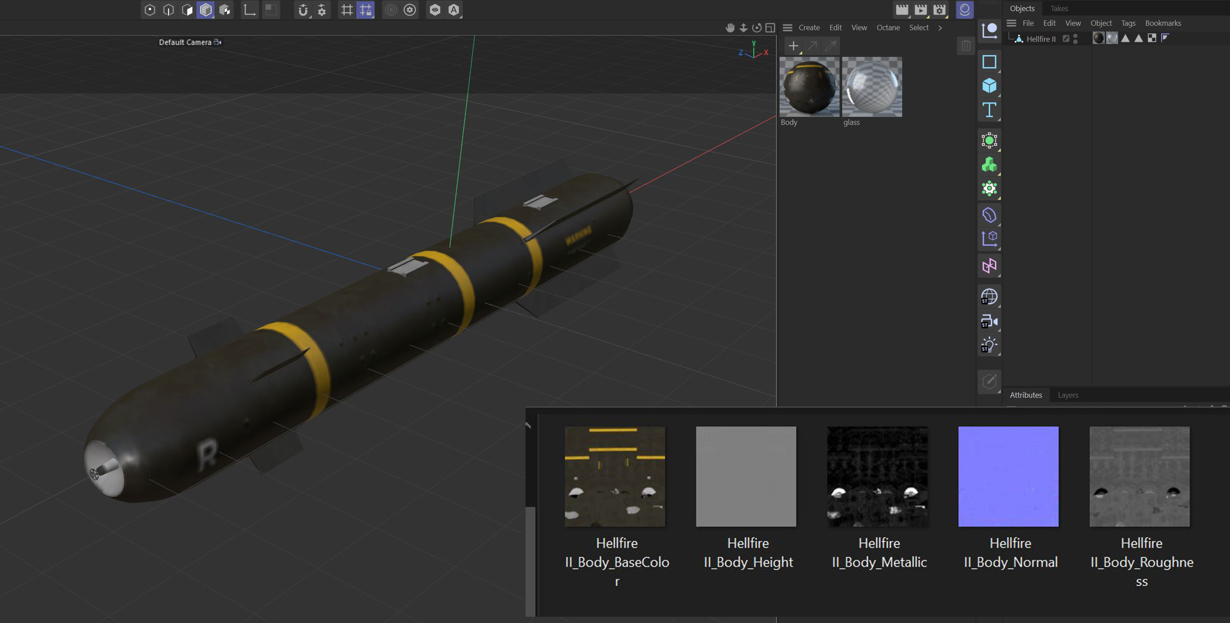Render to Picture Viewer clapperboard play icon
Image resolution: width=1230 pixels, height=623 pixels.
coord(920,10)
